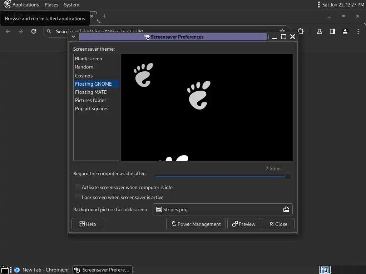Select Pop art squares theme
This screenshot has height=274, width=366.
click(96, 109)
